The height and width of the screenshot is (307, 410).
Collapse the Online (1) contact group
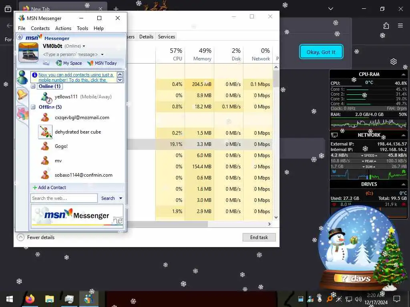pos(33,86)
